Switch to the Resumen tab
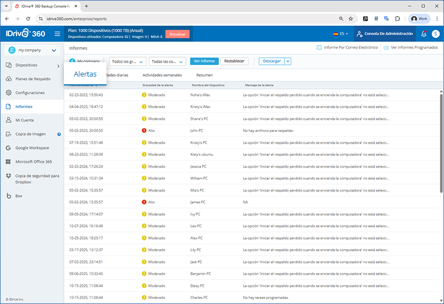Image resolution: width=444 pixels, height=304 pixels. coord(204,75)
